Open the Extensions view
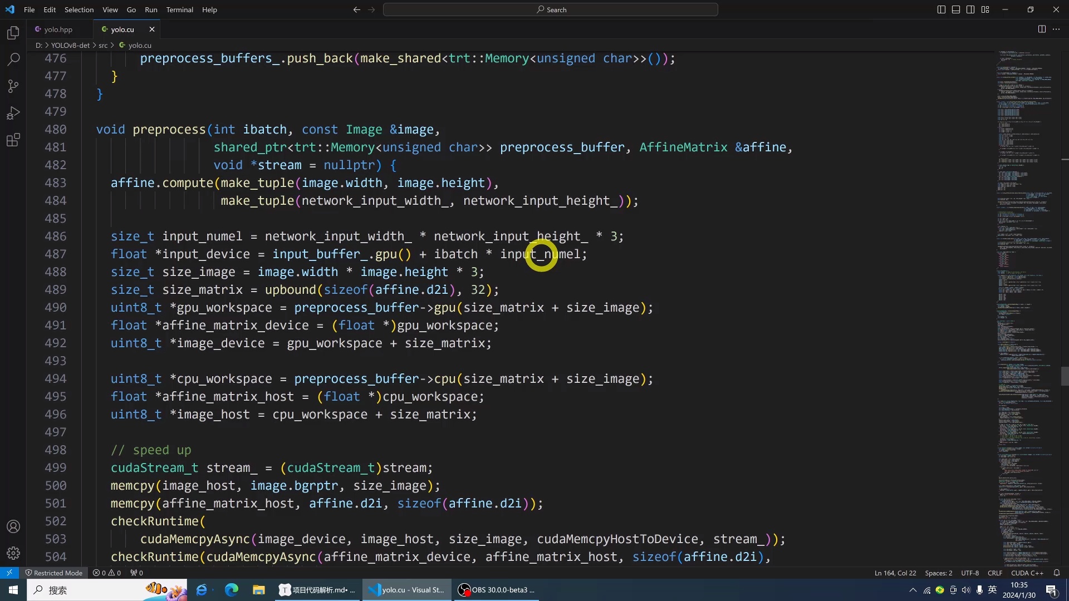 (x=13, y=140)
